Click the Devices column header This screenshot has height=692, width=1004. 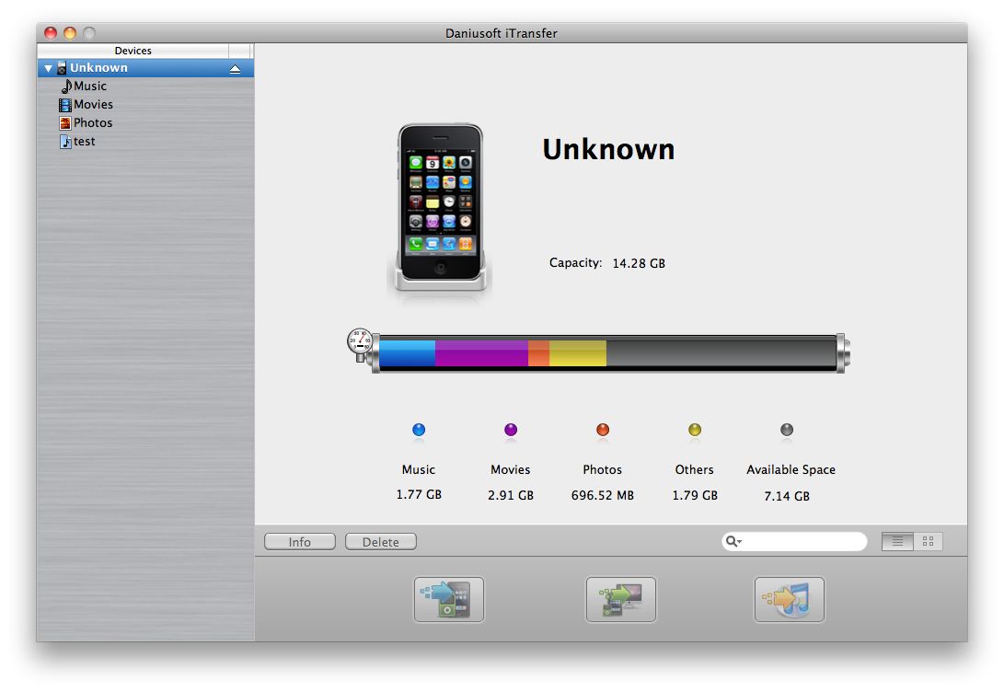pos(133,51)
